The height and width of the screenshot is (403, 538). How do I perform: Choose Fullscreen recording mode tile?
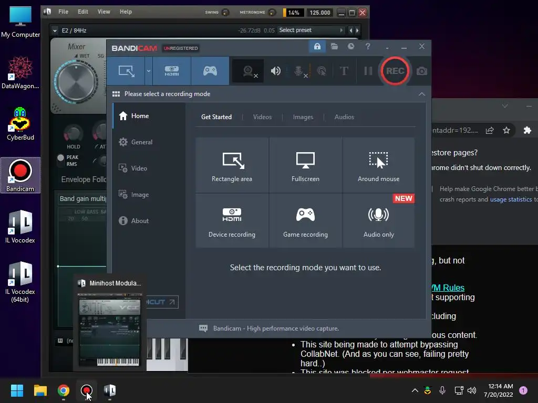[x=305, y=165]
